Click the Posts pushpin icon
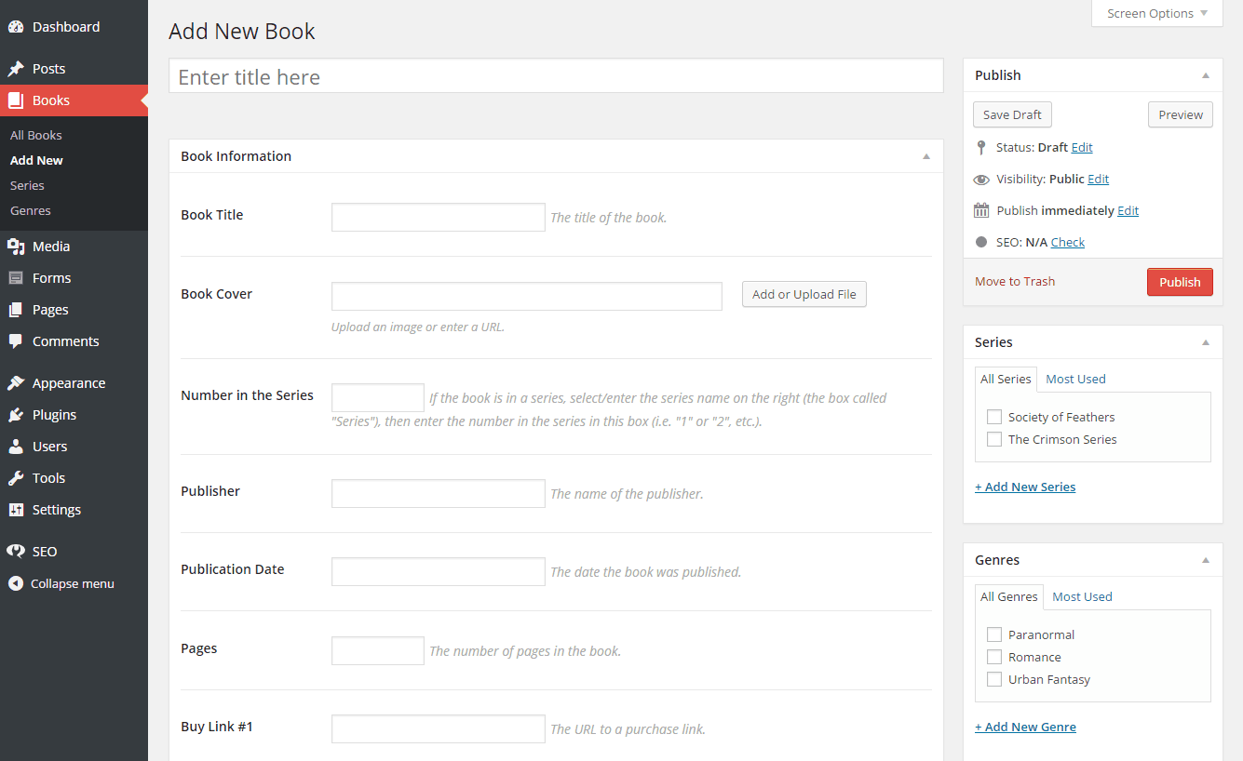 [16, 69]
